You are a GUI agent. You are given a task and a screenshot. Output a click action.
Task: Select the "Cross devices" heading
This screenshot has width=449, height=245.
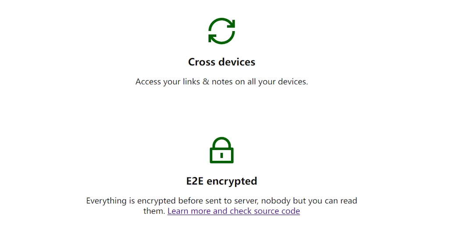coord(221,62)
